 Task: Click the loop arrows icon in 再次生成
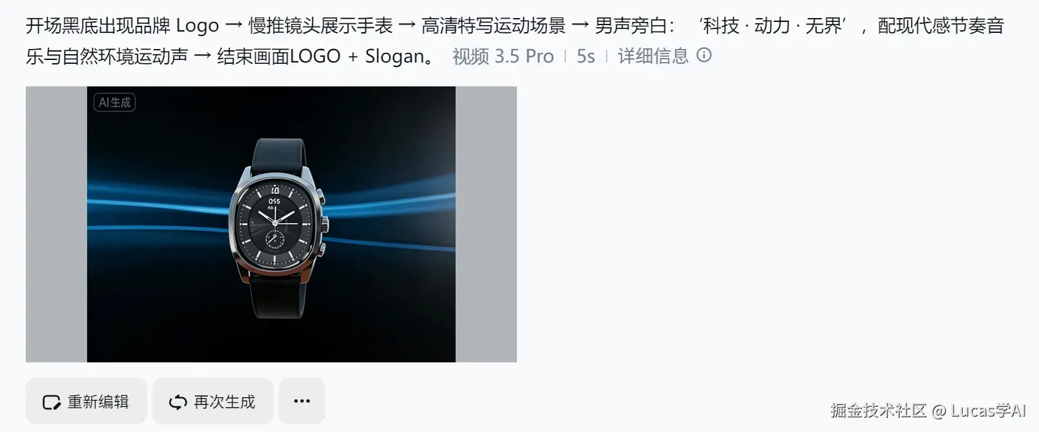(x=178, y=402)
